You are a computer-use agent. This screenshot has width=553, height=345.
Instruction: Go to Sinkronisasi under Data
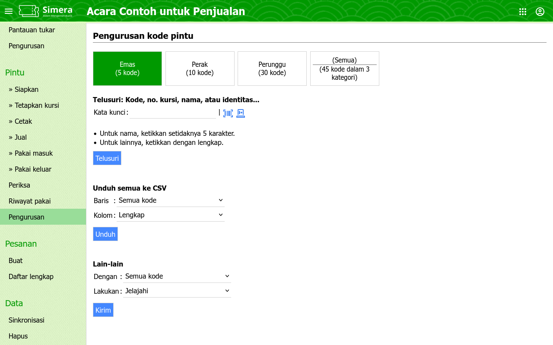pyautogui.click(x=43, y=320)
